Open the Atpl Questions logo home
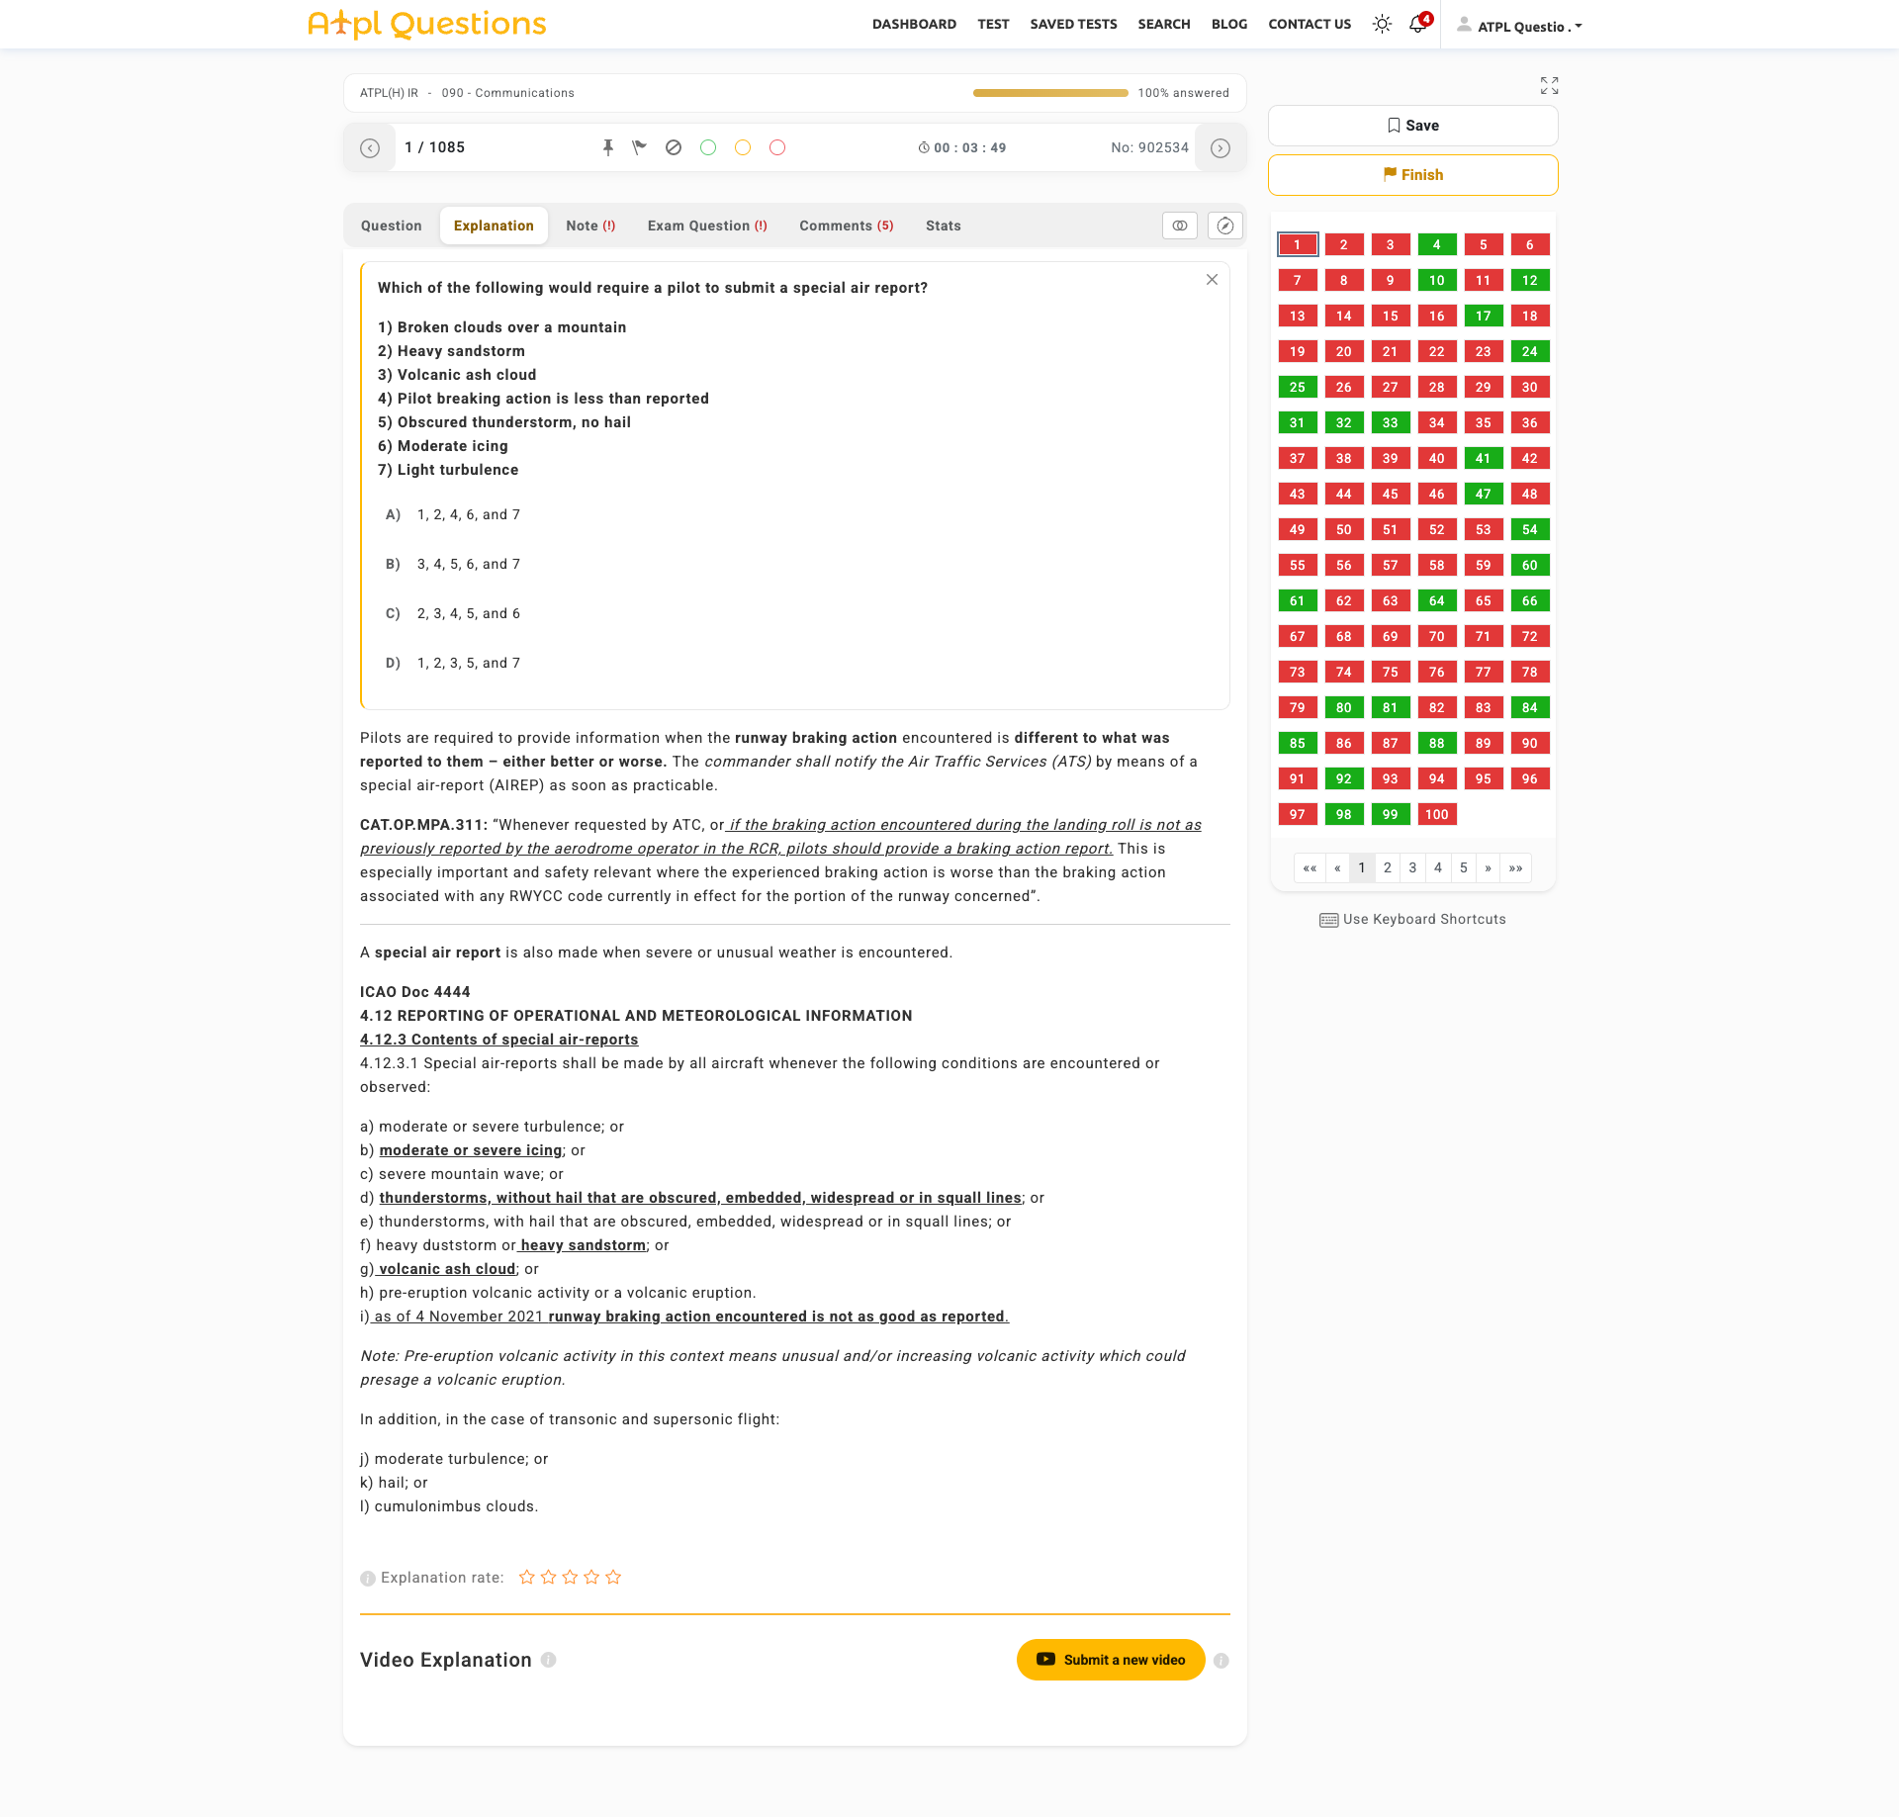 pyautogui.click(x=427, y=24)
